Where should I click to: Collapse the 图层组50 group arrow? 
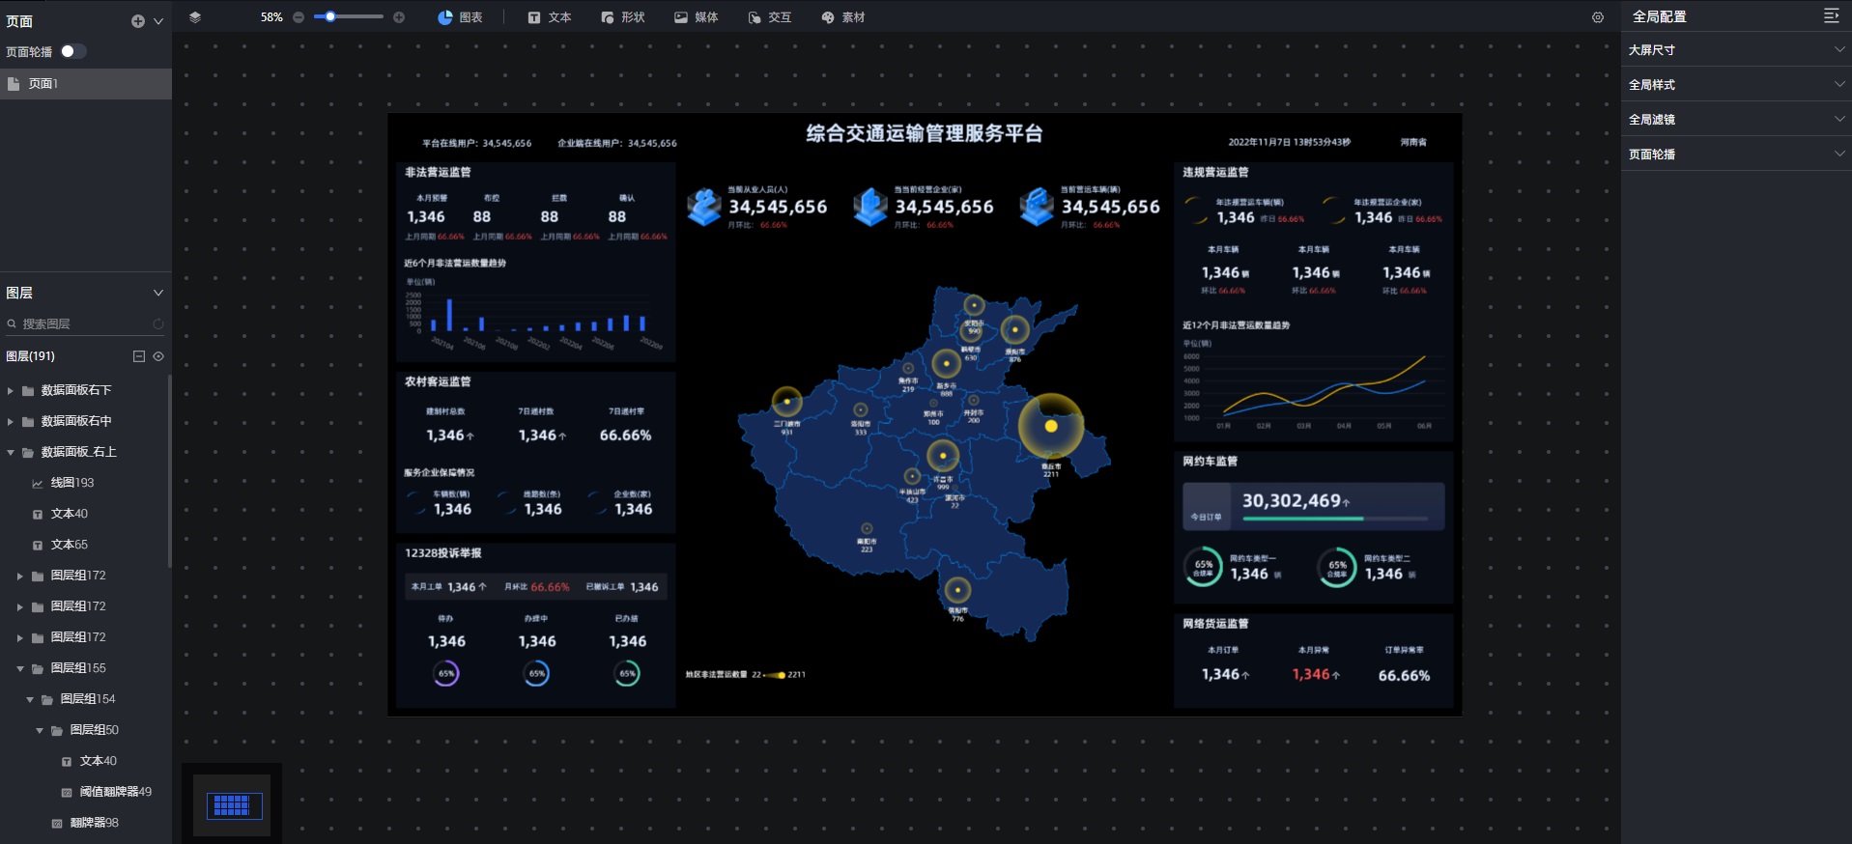[40, 730]
